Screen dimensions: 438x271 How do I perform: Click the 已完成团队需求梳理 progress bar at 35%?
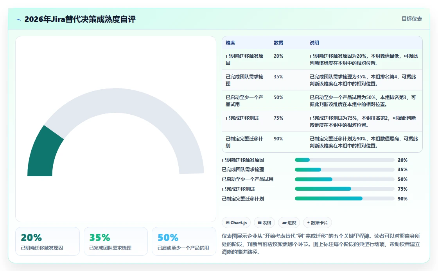[345, 170]
